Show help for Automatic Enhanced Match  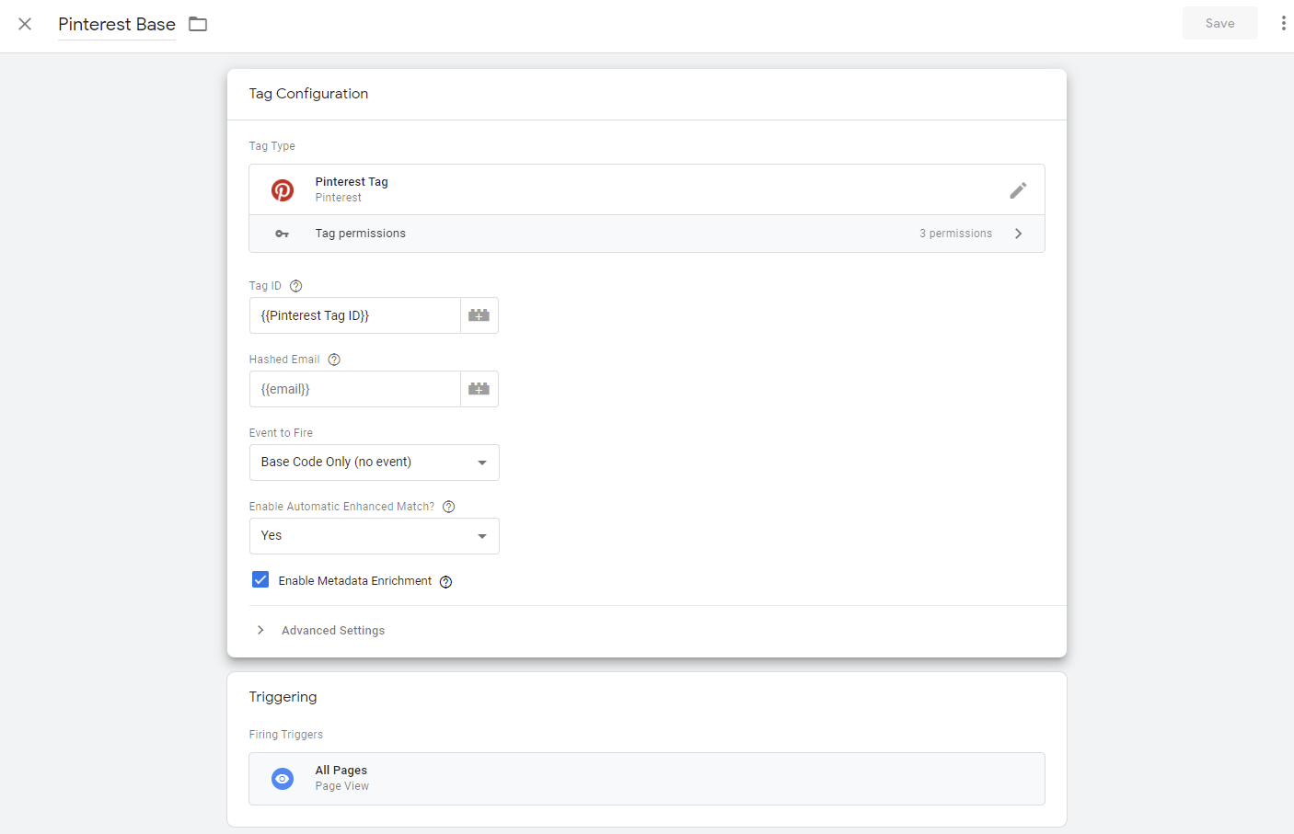(x=449, y=507)
